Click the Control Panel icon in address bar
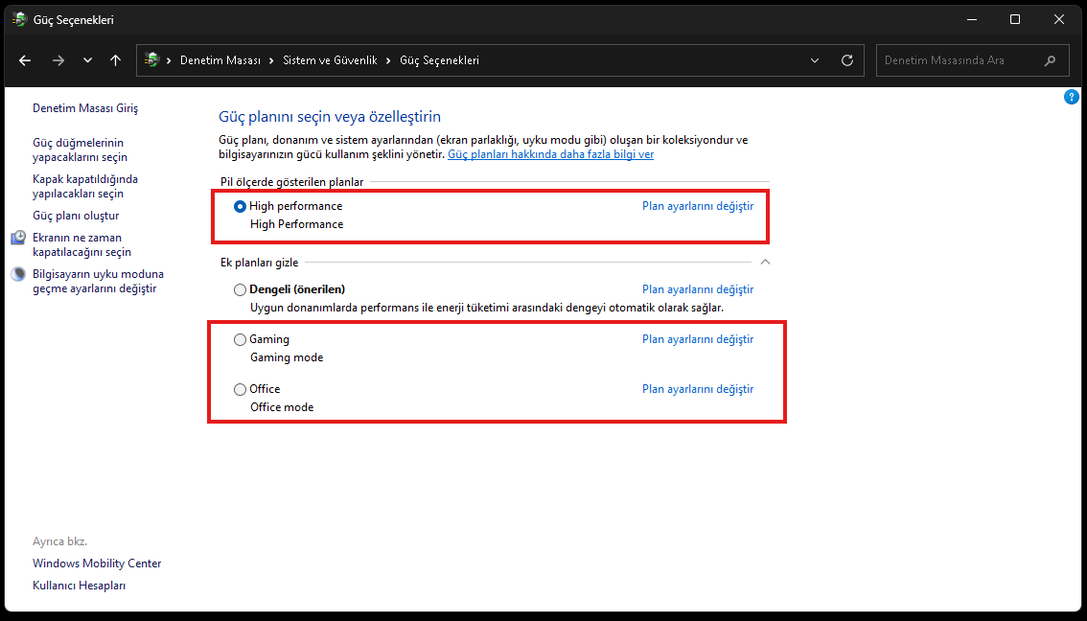The image size is (1087, 621). 151,60
